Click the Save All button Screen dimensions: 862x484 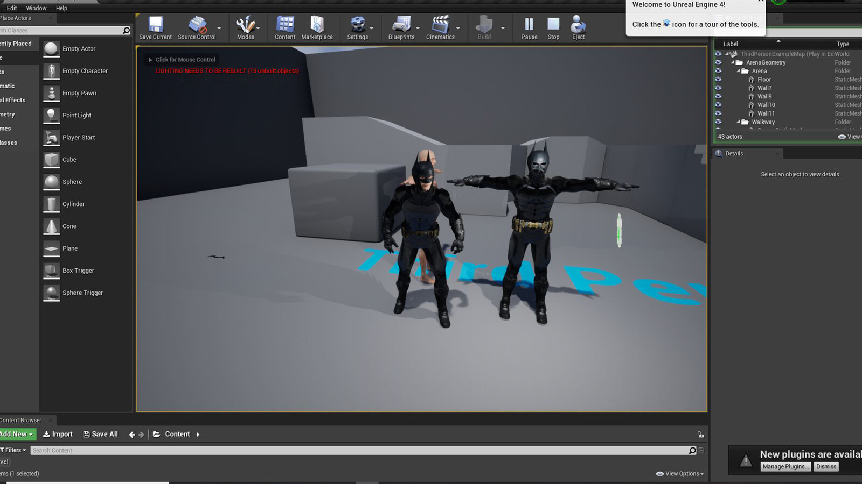100,434
